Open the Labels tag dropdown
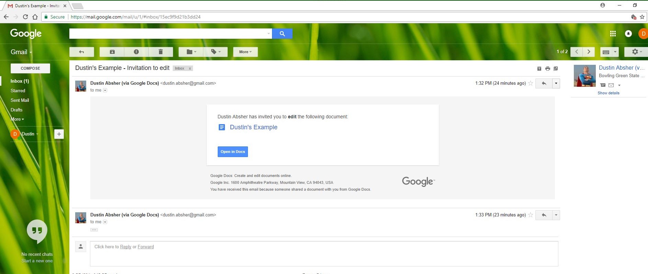Screen dimensions: 648x274 215,52
